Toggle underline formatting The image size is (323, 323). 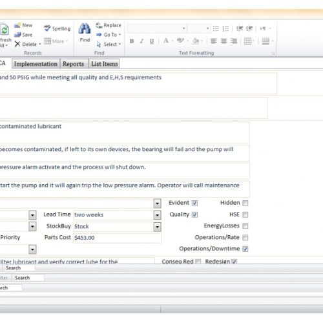click(152, 41)
